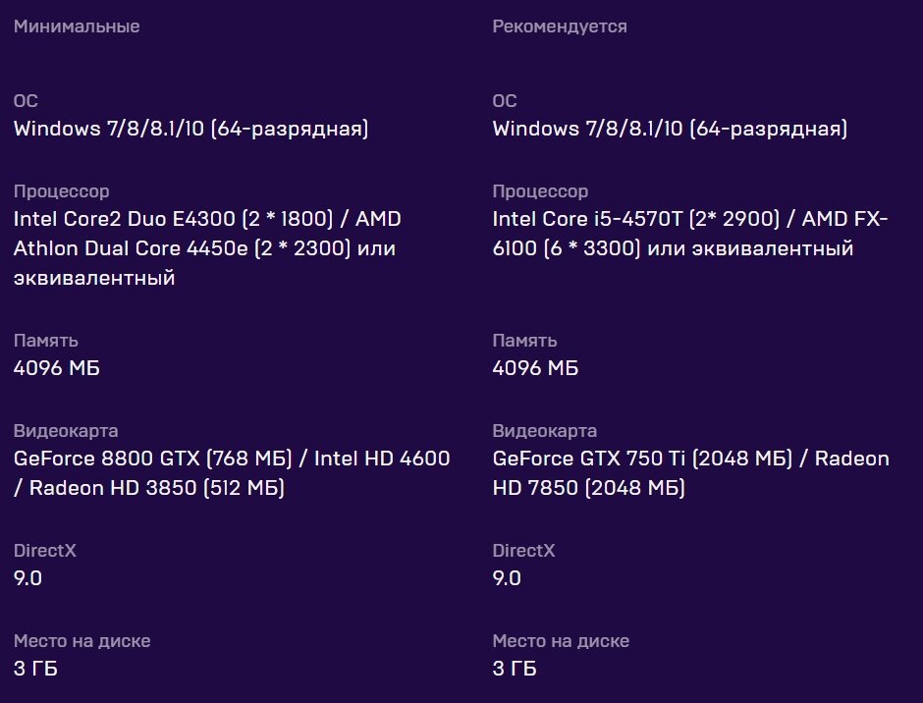Click the "Процессор" label in minimum column
Viewport: 923px width, 703px height.
pyautogui.click(x=61, y=191)
